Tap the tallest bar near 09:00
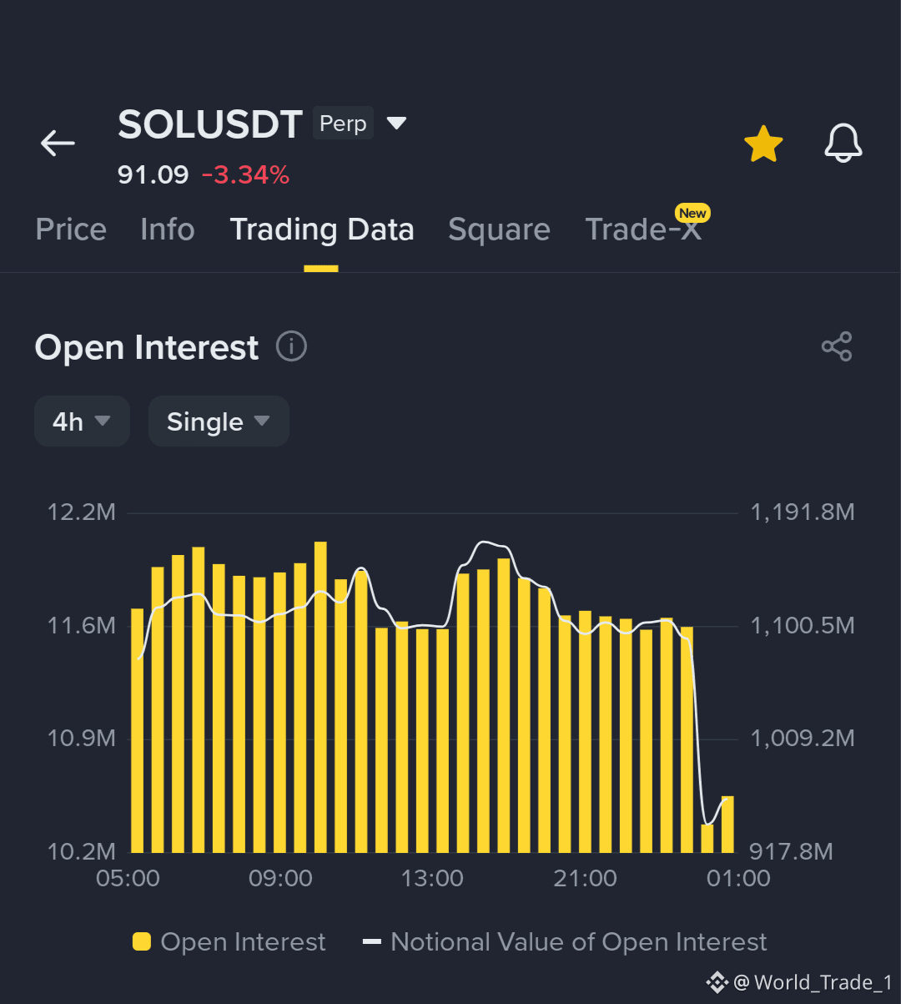The height and width of the screenshot is (1004, 901). tap(320, 697)
